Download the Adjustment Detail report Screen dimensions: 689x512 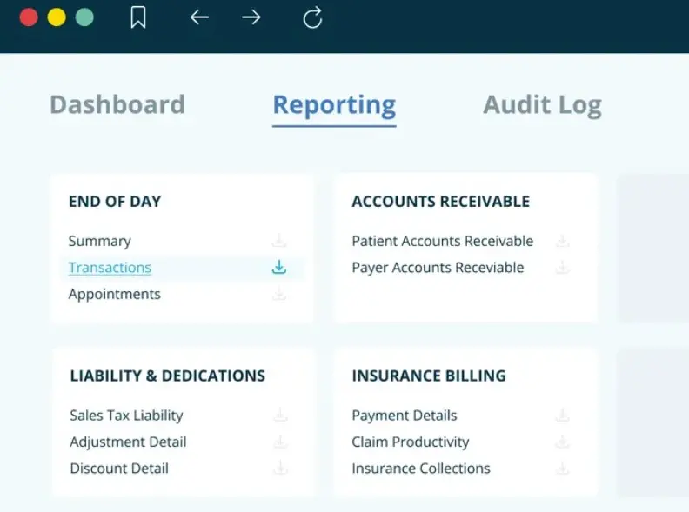(280, 442)
